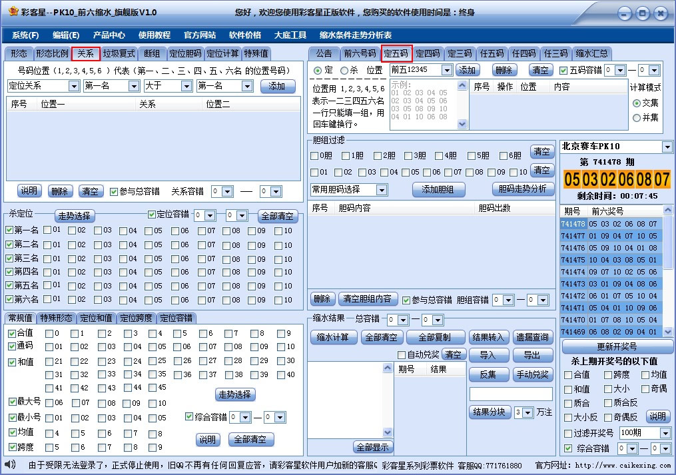676x475 pixels.
Task: Click the 缩水计算 shrink calculate button
Action: (334, 337)
